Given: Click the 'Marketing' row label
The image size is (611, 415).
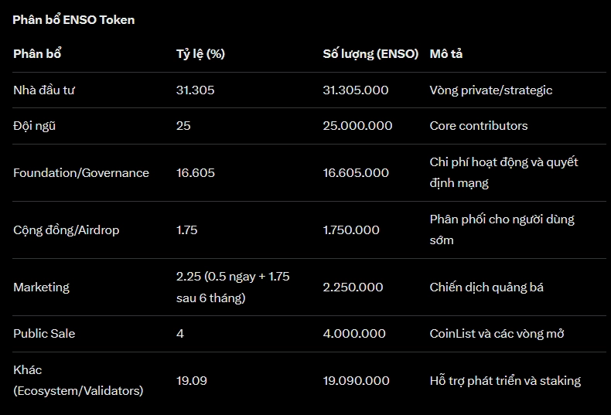Looking at the screenshot, I should (41, 287).
